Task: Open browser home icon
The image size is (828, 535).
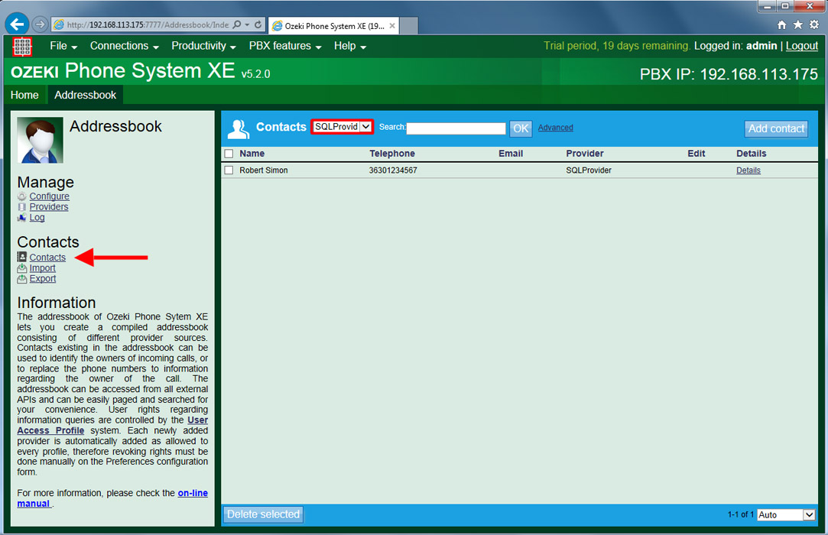Action: click(782, 25)
